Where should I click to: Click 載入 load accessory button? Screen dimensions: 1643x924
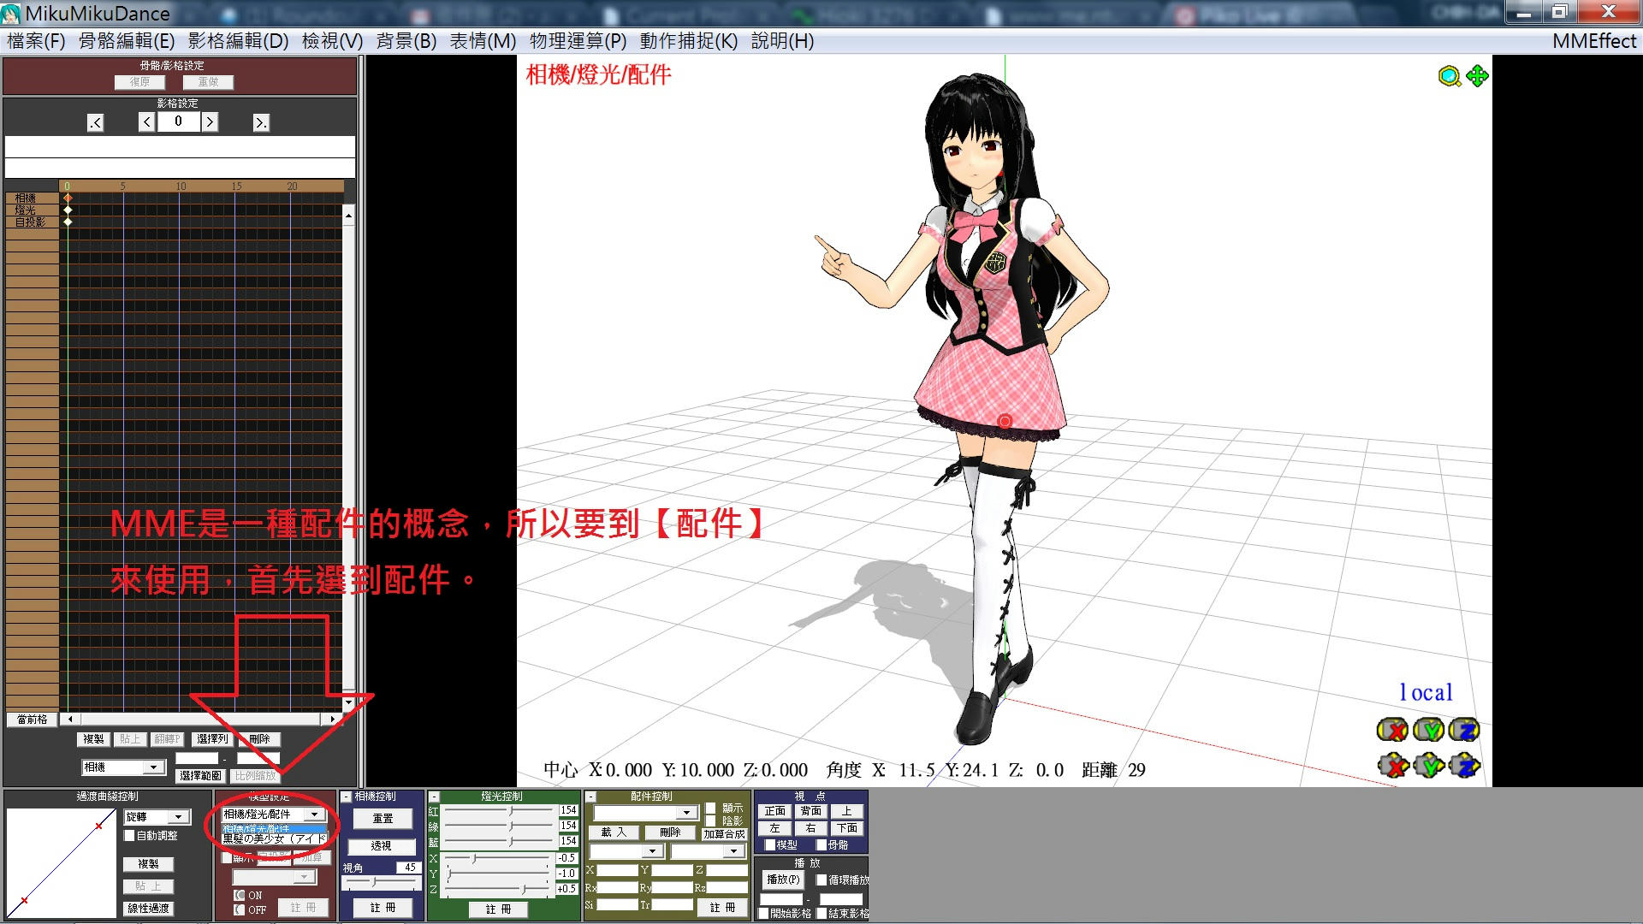click(x=614, y=832)
